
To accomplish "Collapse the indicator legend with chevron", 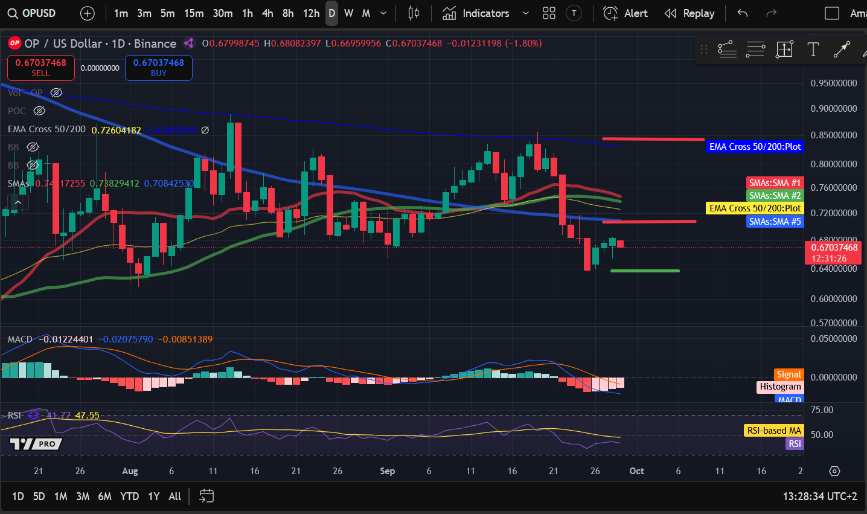I will 18,202.
